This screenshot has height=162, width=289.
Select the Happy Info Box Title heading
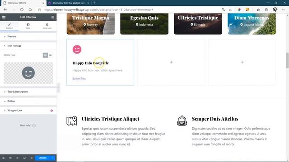pyautogui.click(x=90, y=63)
